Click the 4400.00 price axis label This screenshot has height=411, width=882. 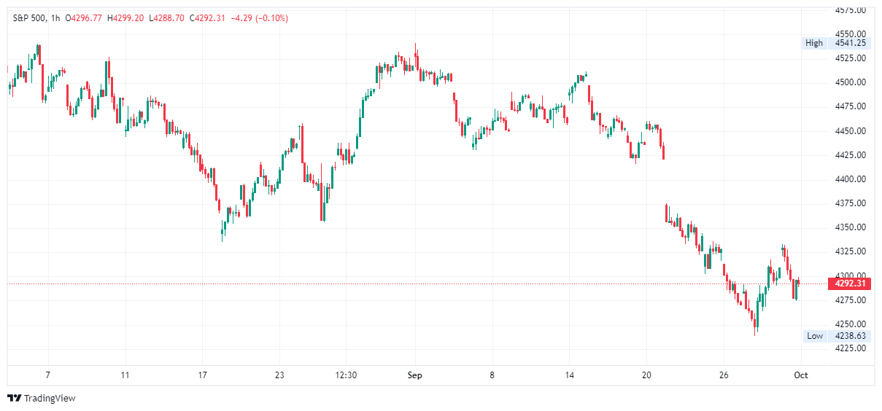[x=851, y=179]
